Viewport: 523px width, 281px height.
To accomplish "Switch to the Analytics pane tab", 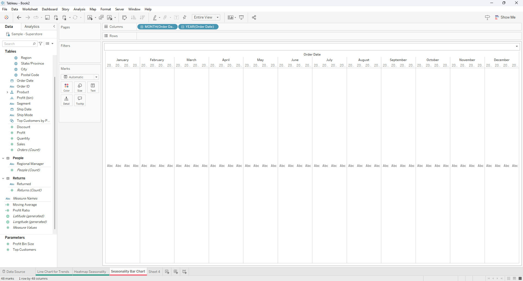I will pyautogui.click(x=32, y=26).
